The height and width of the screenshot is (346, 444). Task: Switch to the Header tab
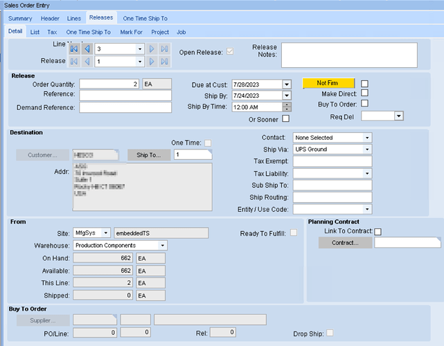tap(50, 19)
